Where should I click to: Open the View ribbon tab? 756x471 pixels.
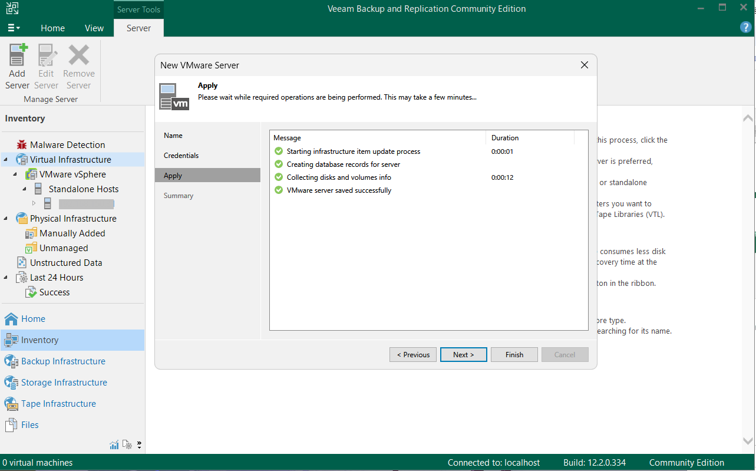(94, 28)
